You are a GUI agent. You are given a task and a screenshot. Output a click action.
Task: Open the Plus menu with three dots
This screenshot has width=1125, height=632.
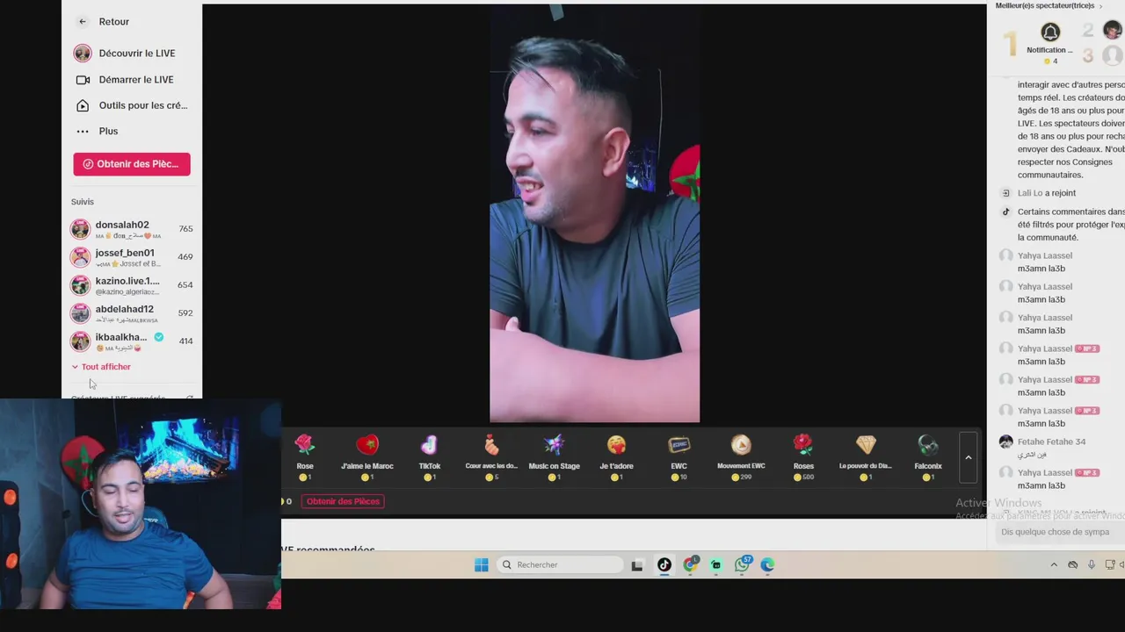97,131
